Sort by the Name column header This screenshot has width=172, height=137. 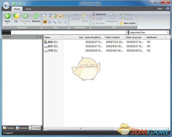pos(54,37)
